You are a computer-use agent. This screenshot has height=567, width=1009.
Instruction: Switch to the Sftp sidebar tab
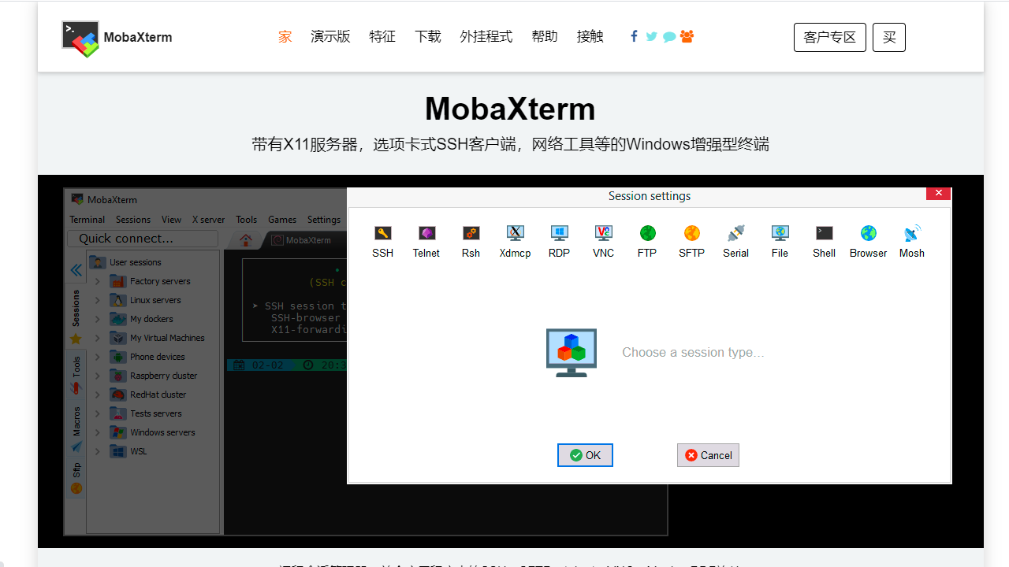coord(76,470)
